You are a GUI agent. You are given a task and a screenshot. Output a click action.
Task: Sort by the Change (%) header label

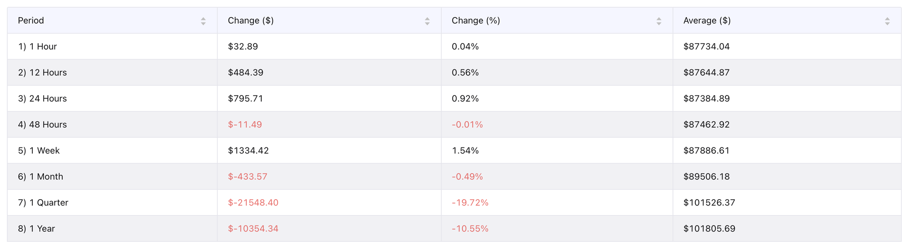coord(475,20)
